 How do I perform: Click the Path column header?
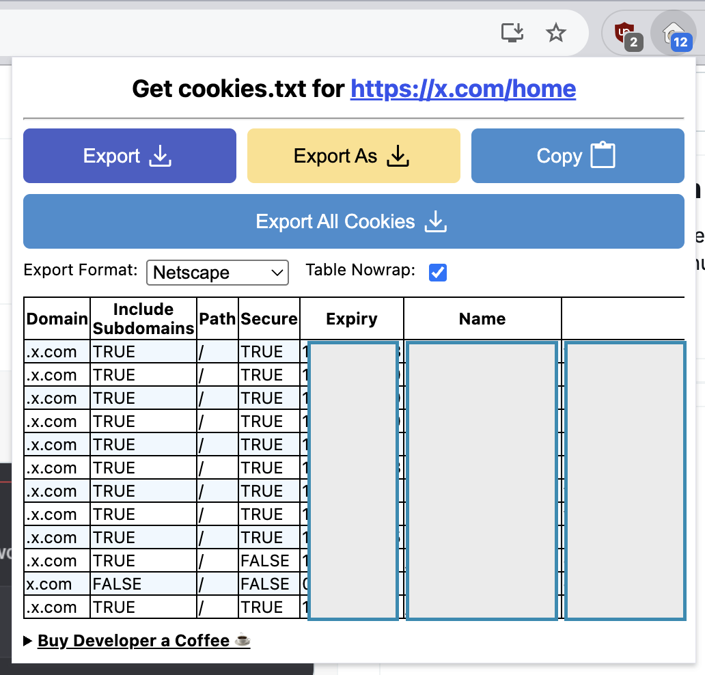point(217,319)
